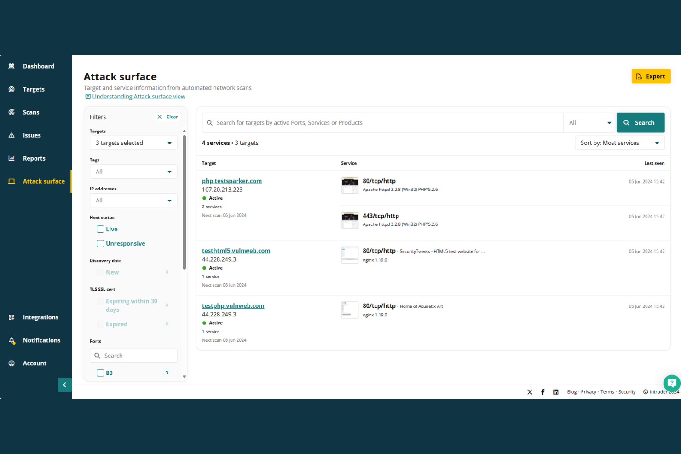Screen dimensions: 681x454
Task: Click the filter panel scroll-down arrow
Action: pos(184,377)
